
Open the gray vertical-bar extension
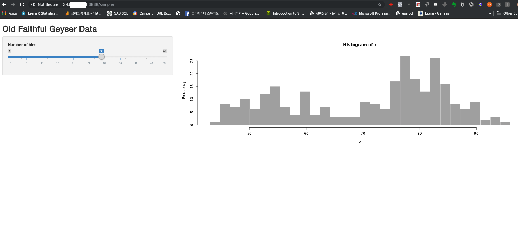pos(507,4)
